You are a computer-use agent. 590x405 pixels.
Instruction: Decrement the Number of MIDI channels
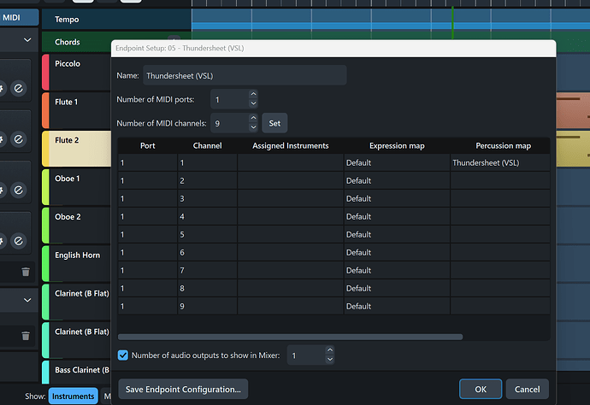pos(254,127)
